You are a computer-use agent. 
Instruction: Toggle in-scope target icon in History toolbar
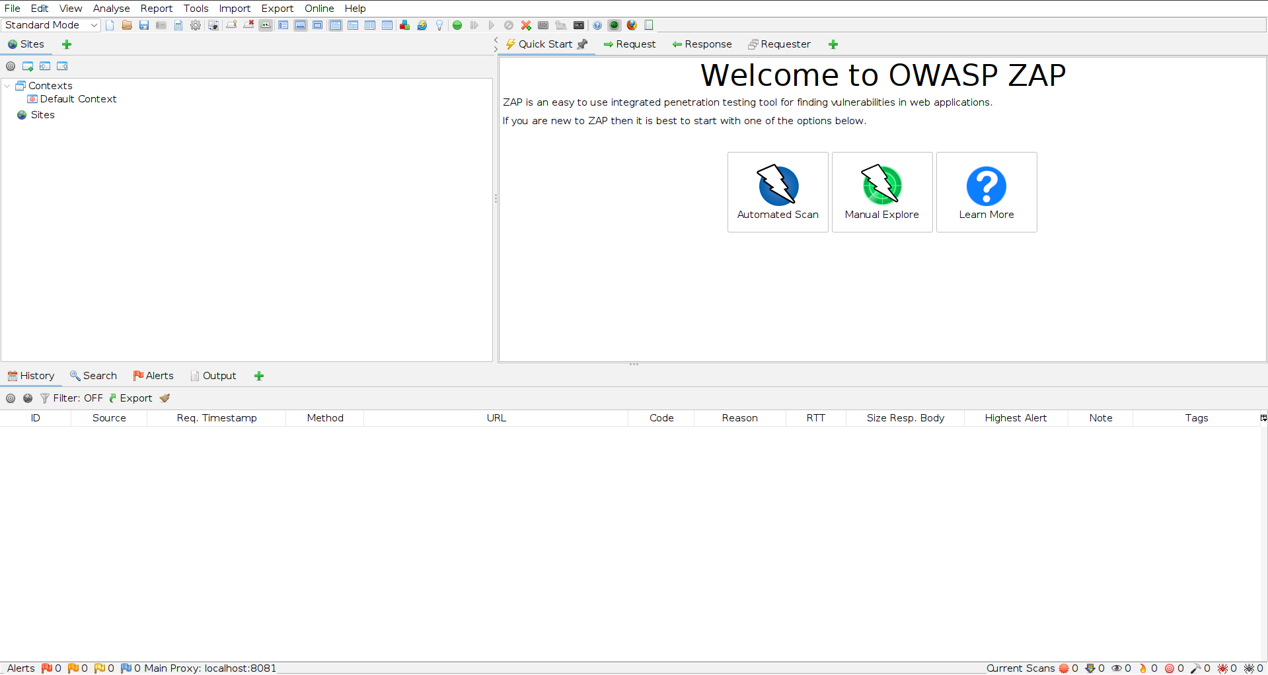pyautogui.click(x=11, y=398)
